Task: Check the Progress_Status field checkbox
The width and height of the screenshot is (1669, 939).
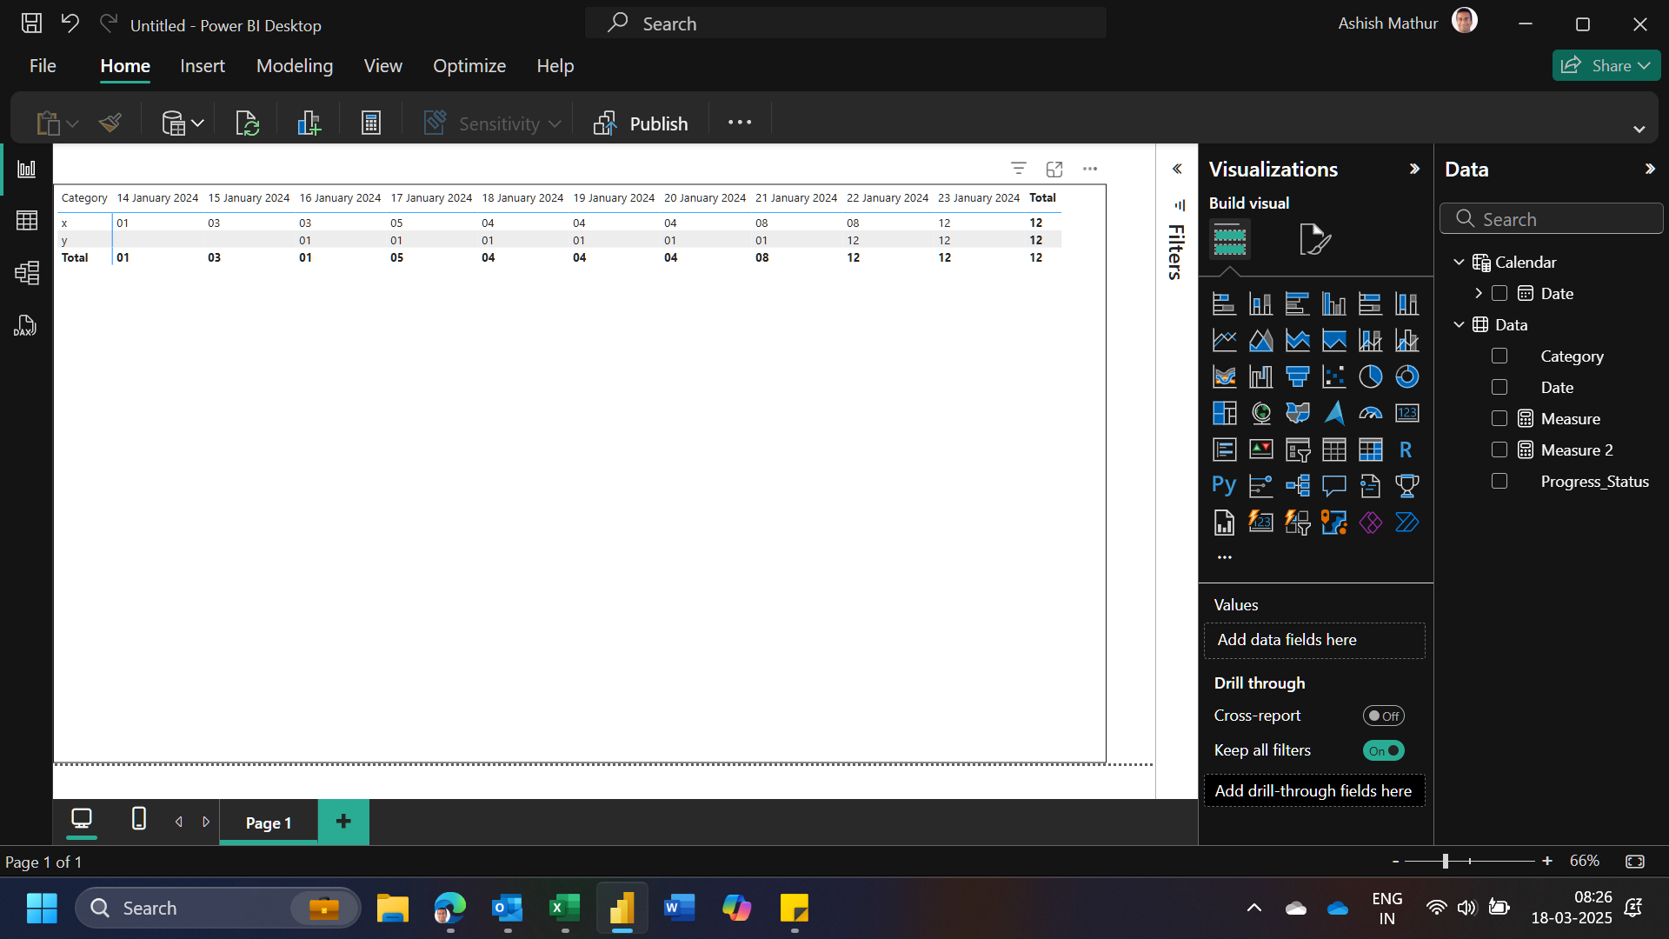Action: click(x=1499, y=481)
